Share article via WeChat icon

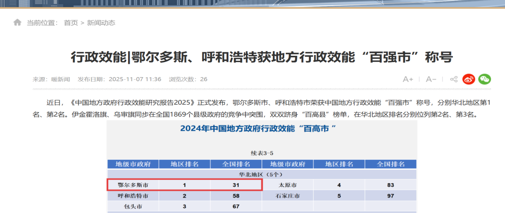coord(485,79)
